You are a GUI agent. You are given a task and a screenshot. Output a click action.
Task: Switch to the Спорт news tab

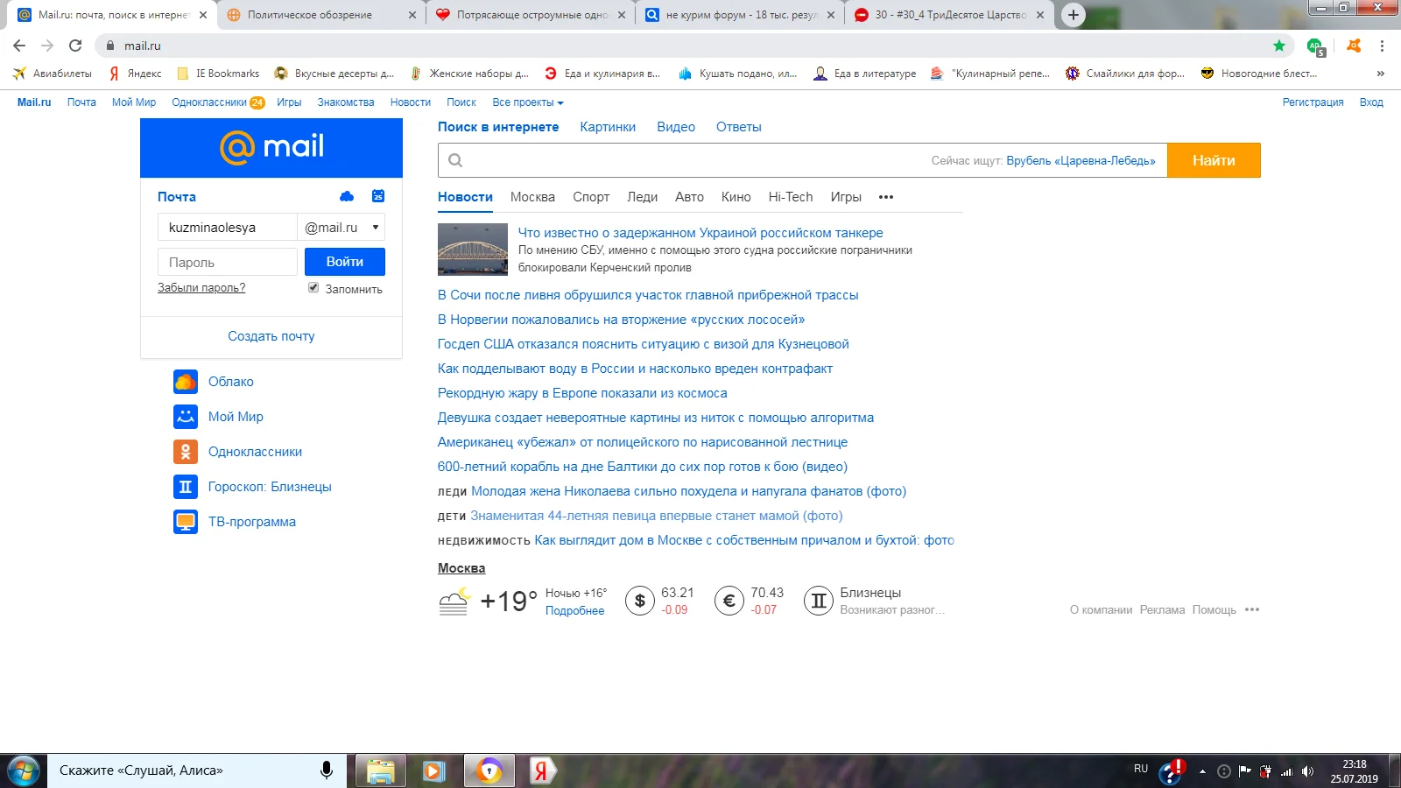[x=591, y=197]
